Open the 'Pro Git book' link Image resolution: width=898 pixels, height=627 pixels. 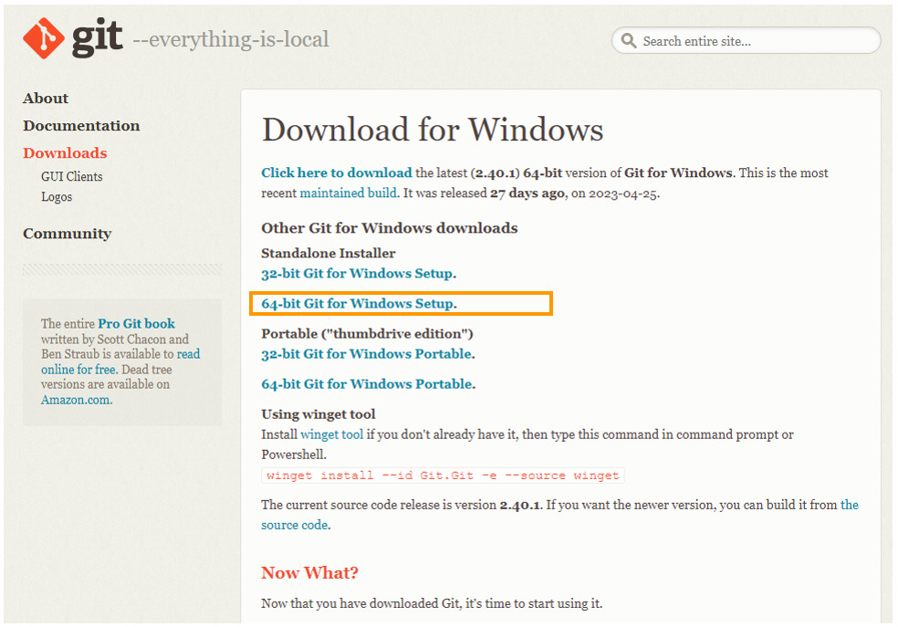pyautogui.click(x=136, y=324)
